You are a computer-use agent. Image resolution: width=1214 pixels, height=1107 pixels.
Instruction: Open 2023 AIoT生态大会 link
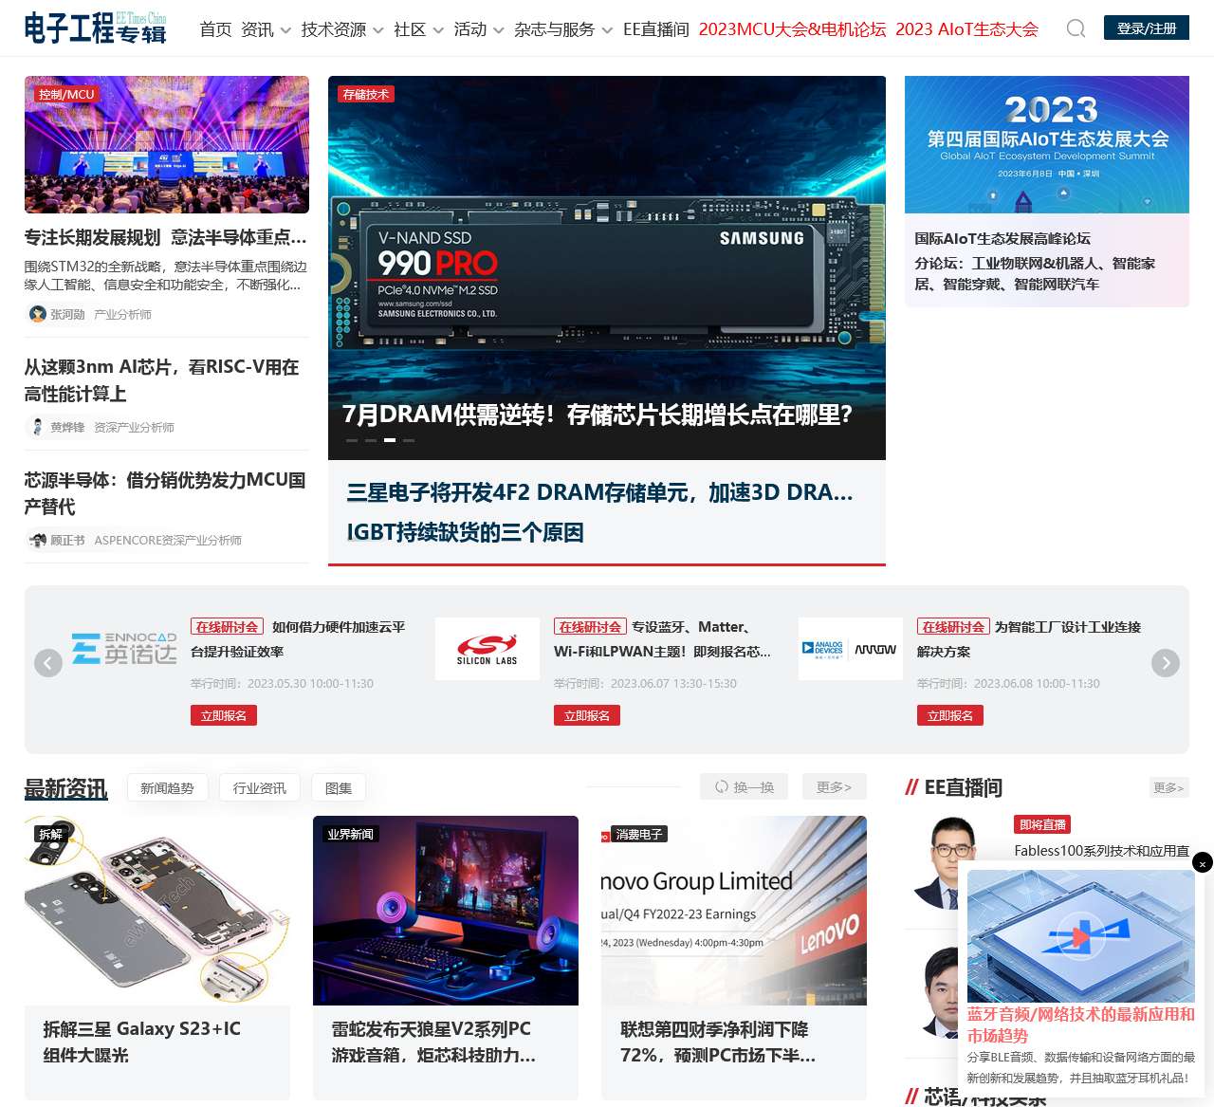pyautogui.click(x=966, y=29)
